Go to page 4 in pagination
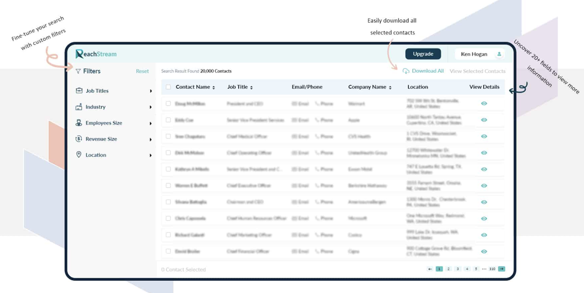This screenshot has height=293, width=584. pyautogui.click(x=467, y=269)
